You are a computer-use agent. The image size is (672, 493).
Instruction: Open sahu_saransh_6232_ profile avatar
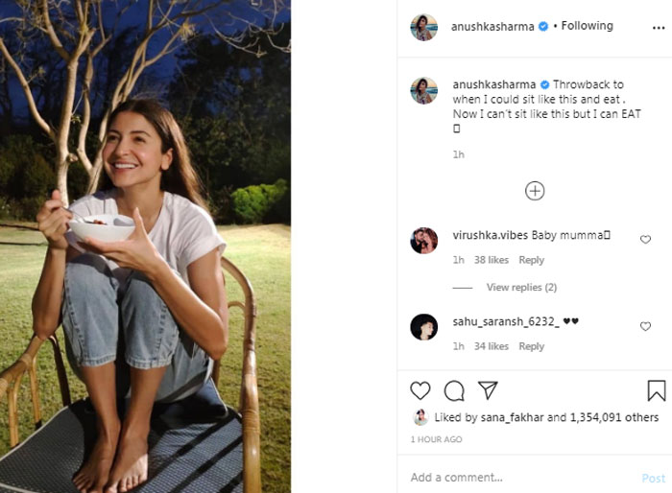click(x=423, y=327)
